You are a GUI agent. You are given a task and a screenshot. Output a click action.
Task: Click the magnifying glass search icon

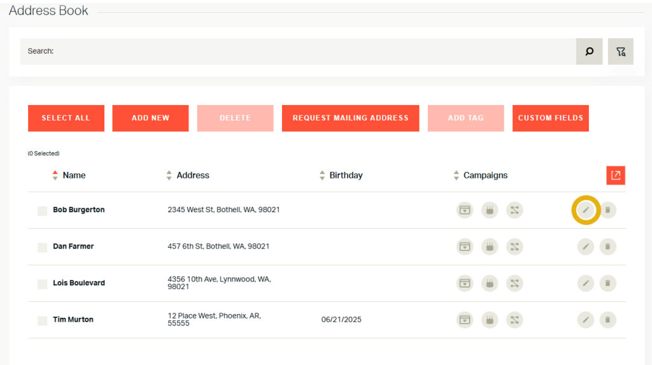[x=589, y=52]
